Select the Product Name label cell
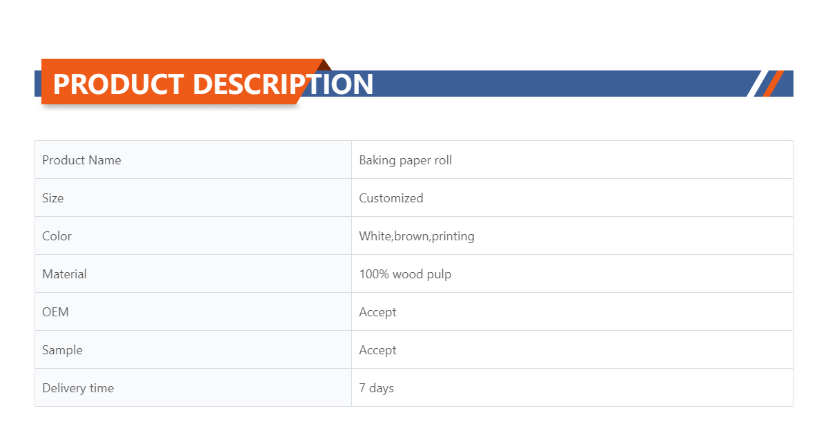The height and width of the screenshot is (442, 828). point(81,160)
